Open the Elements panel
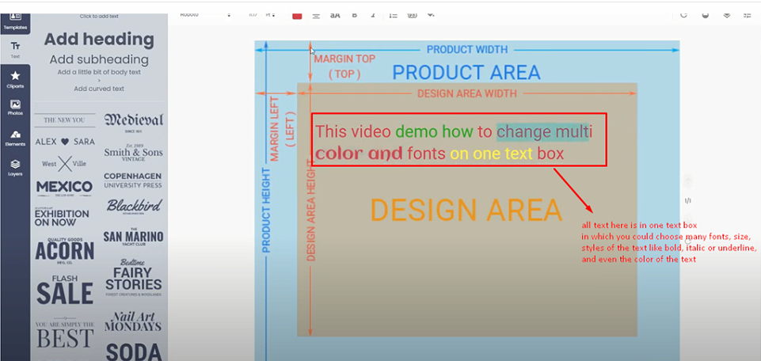Screen dimensions: 761x361 (15, 137)
